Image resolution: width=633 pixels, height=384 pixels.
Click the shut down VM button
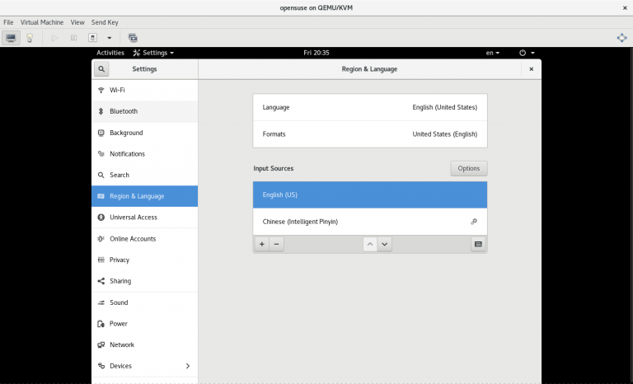(x=93, y=38)
